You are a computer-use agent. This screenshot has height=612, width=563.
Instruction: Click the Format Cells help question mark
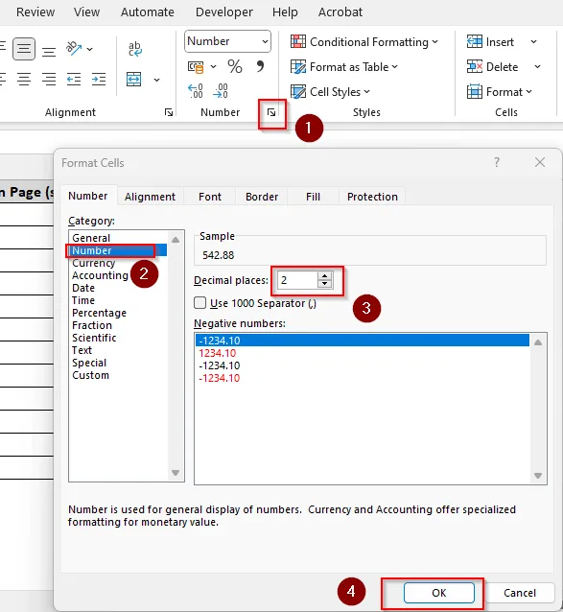coord(497,162)
